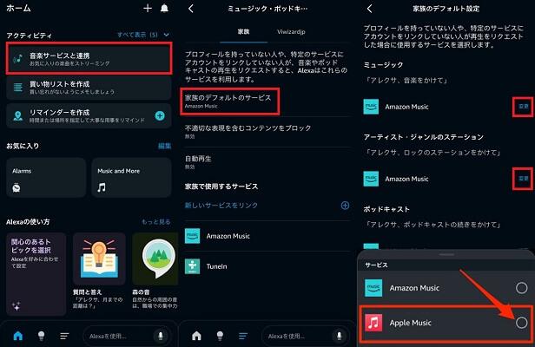
Task: Tap the music note icon in 音楽サービスと連携
Action: point(17,59)
